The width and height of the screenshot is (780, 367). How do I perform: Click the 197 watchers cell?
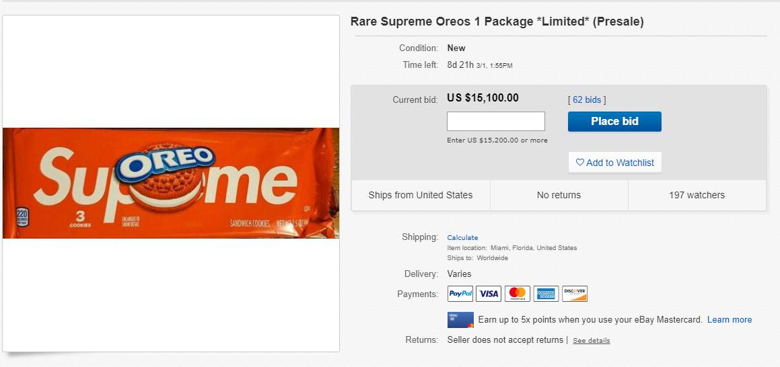click(x=697, y=196)
